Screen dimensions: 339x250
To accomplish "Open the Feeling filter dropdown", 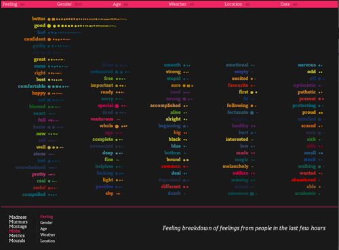I will pyautogui.click(x=14, y=4).
